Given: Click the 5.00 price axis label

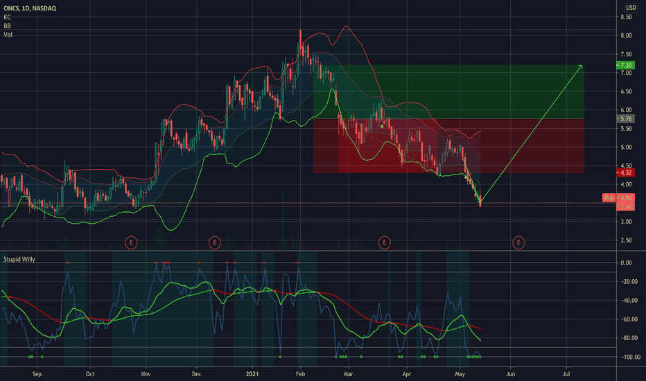Looking at the screenshot, I should tap(626, 147).
